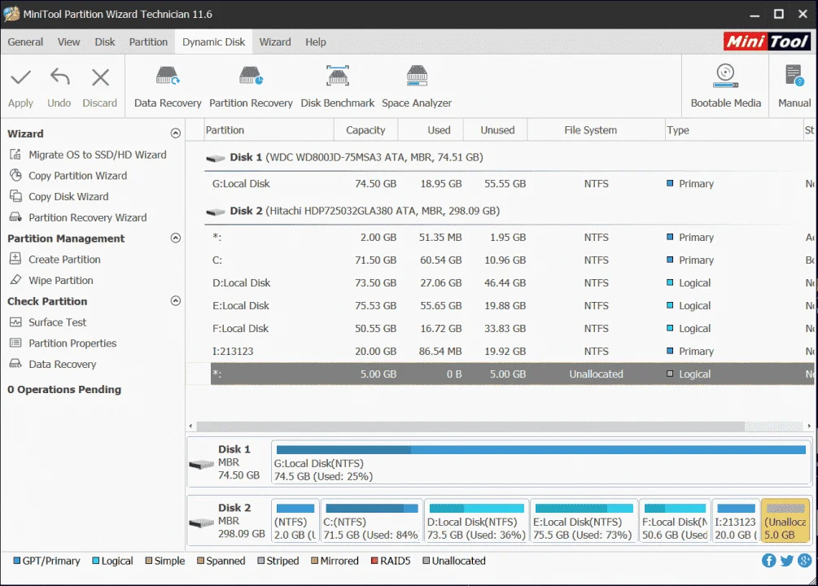Collapse the Partition Management section

(x=176, y=238)
